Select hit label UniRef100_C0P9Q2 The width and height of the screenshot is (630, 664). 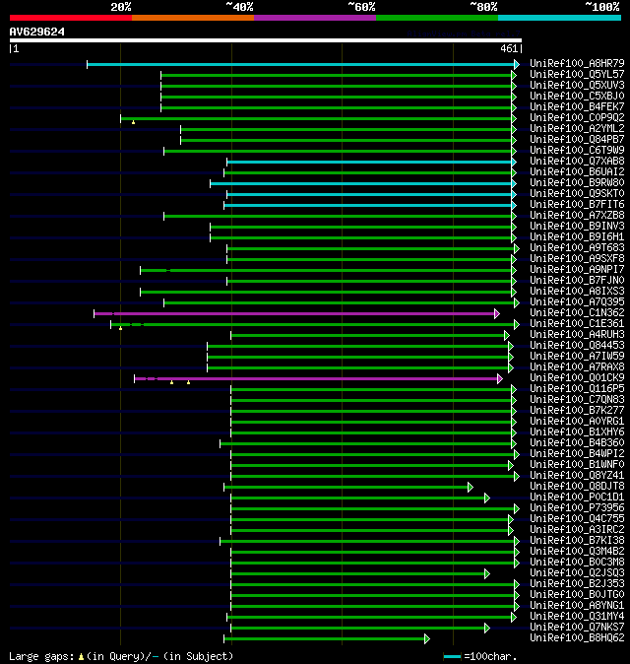tap(577, 117)
